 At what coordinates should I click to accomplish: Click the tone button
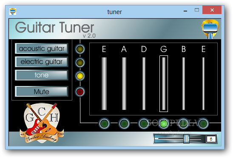(42, 75)
